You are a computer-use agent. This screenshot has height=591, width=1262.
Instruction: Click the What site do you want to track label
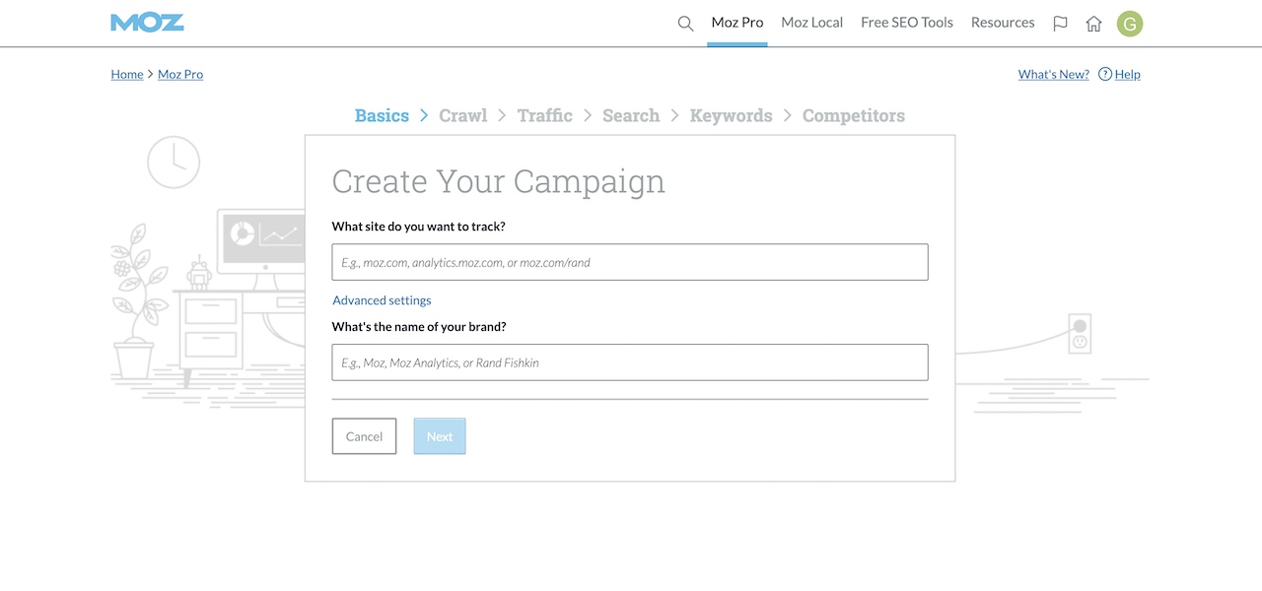(x=419, y=227)
